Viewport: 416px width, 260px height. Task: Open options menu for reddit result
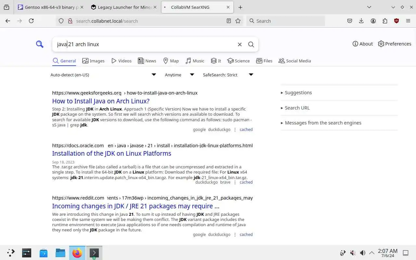coord(235,235)
